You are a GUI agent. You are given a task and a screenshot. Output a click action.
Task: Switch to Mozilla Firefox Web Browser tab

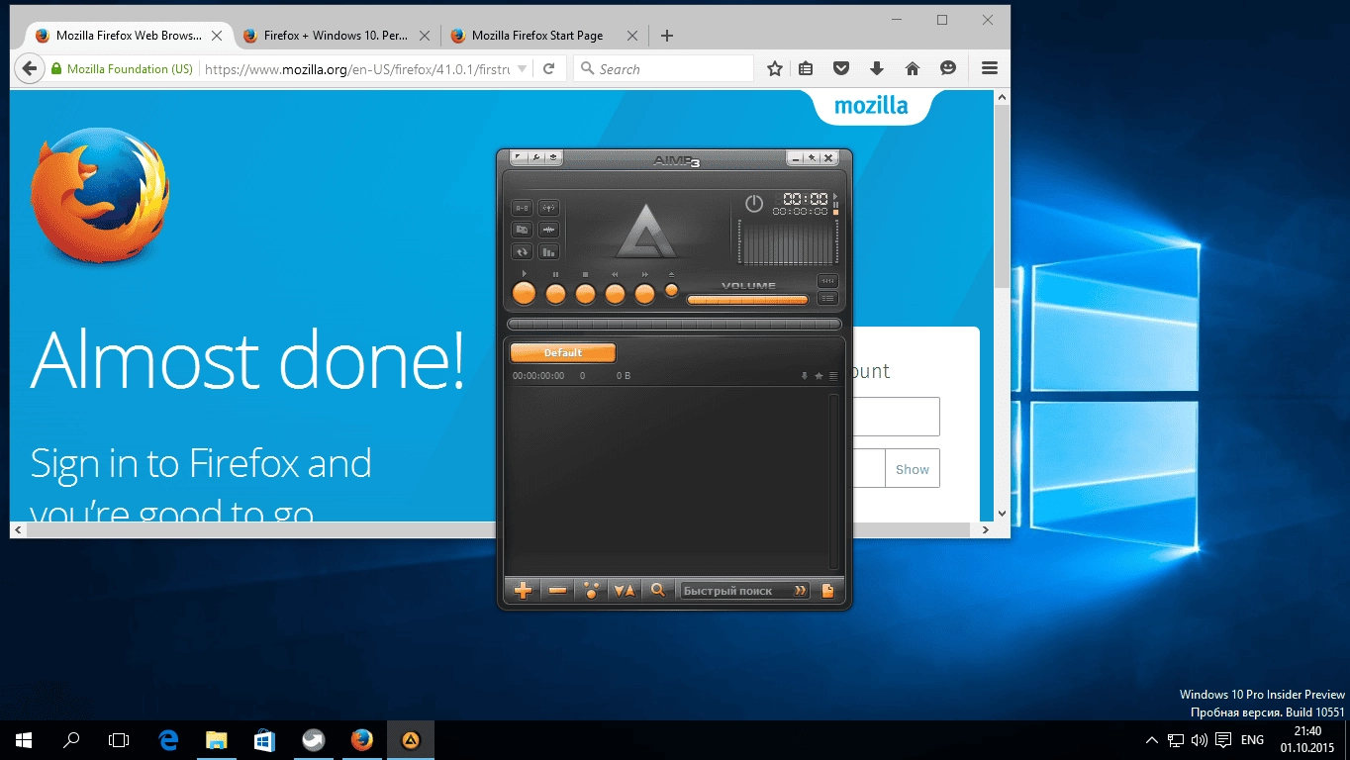[127, 36]
